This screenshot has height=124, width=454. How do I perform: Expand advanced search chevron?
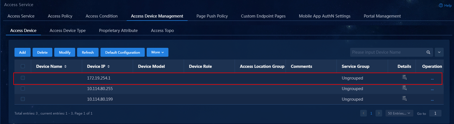click(x=439, y=52)
